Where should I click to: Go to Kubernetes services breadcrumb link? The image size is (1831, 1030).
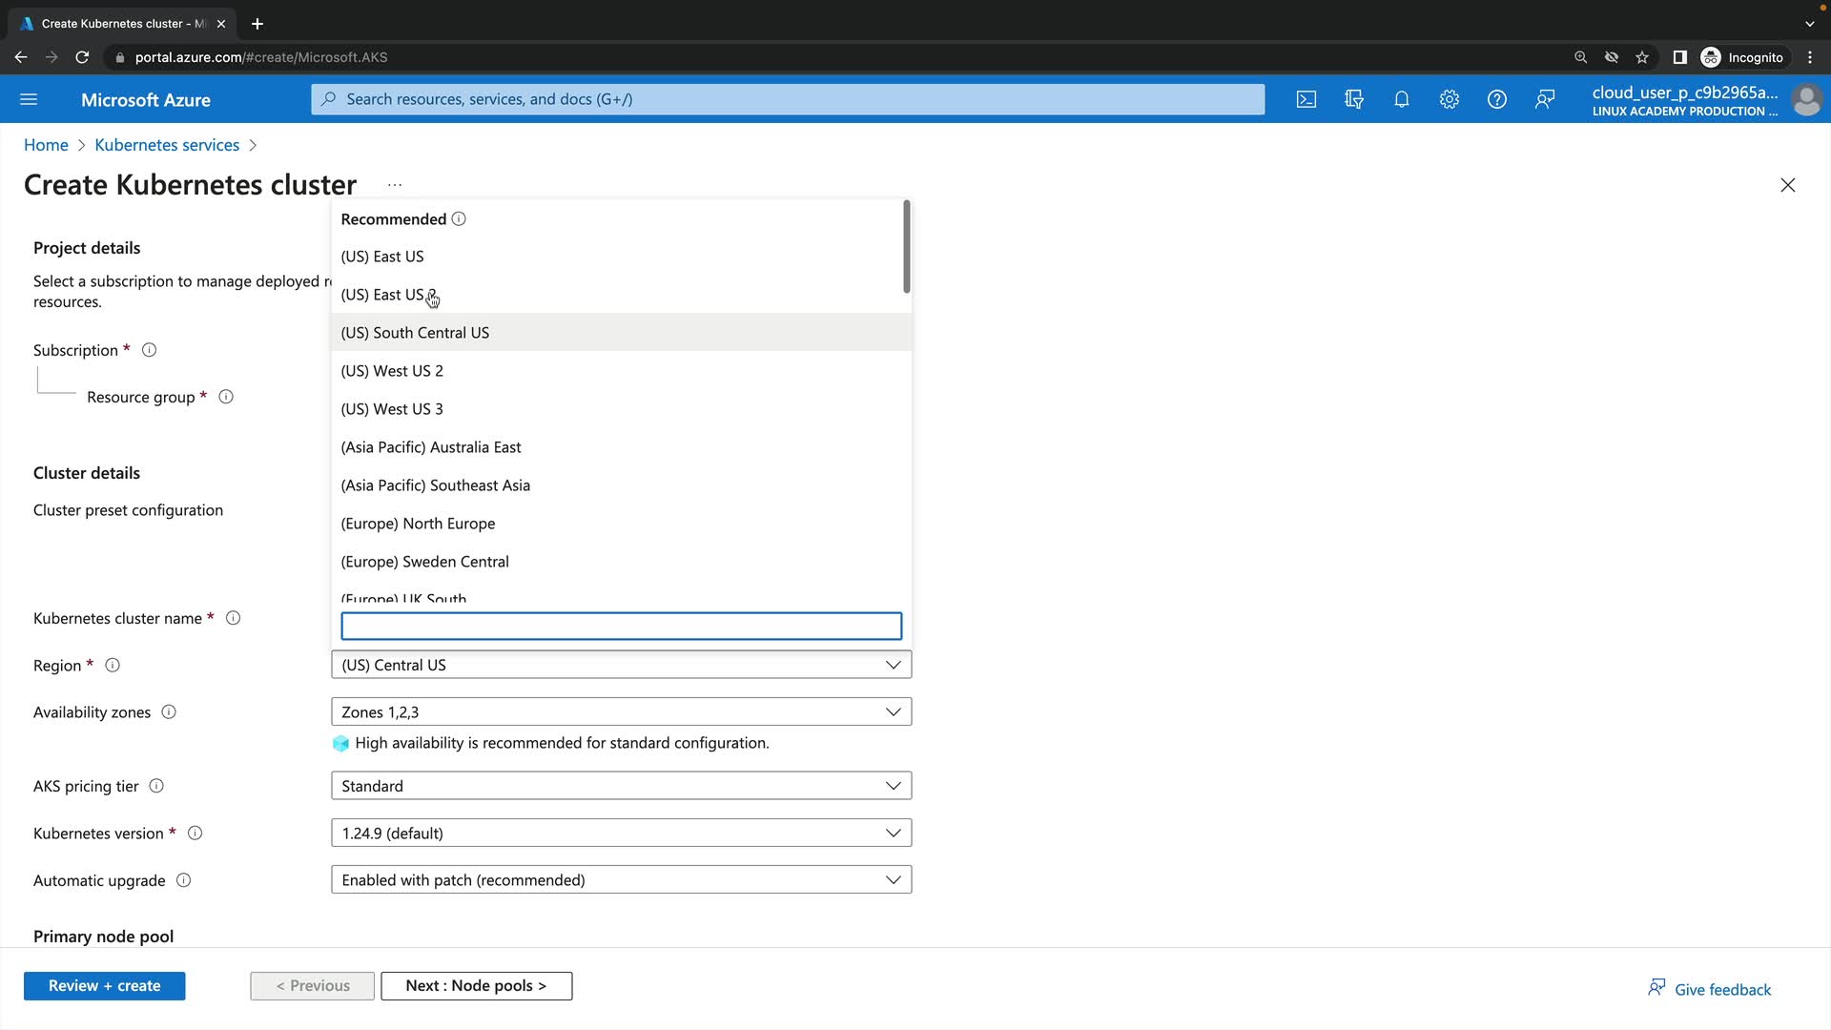click(167, 145)
